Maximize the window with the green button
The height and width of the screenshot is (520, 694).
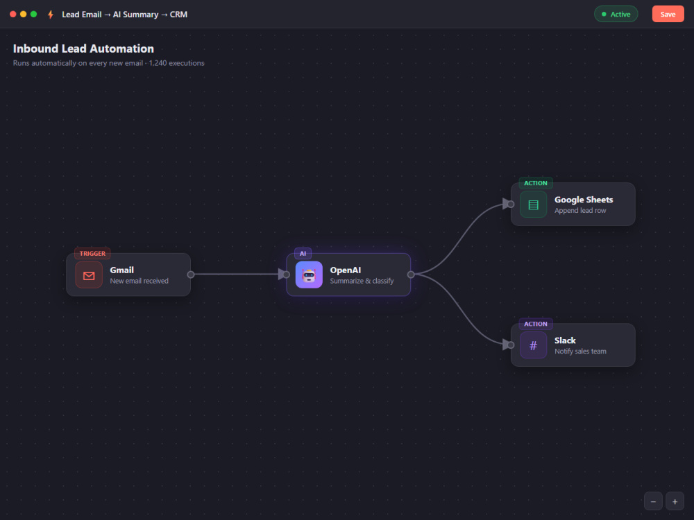click(33, 14)
